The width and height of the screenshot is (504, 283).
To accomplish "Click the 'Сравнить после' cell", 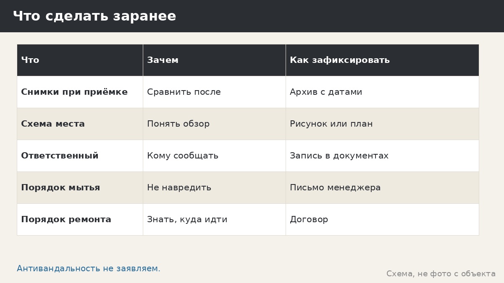I will pyautogui.click(x=214, y=92).
